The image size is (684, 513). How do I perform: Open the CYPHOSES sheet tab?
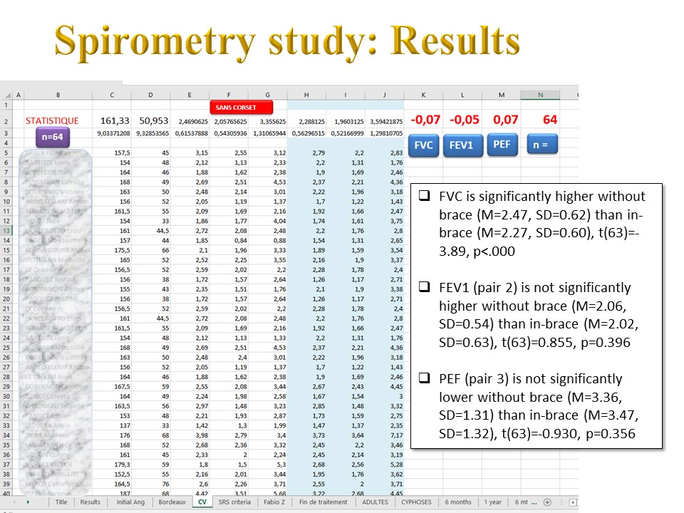pos(416,502)
